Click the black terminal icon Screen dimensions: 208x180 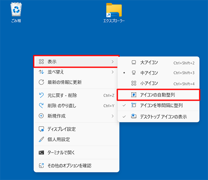pos(41,152)
